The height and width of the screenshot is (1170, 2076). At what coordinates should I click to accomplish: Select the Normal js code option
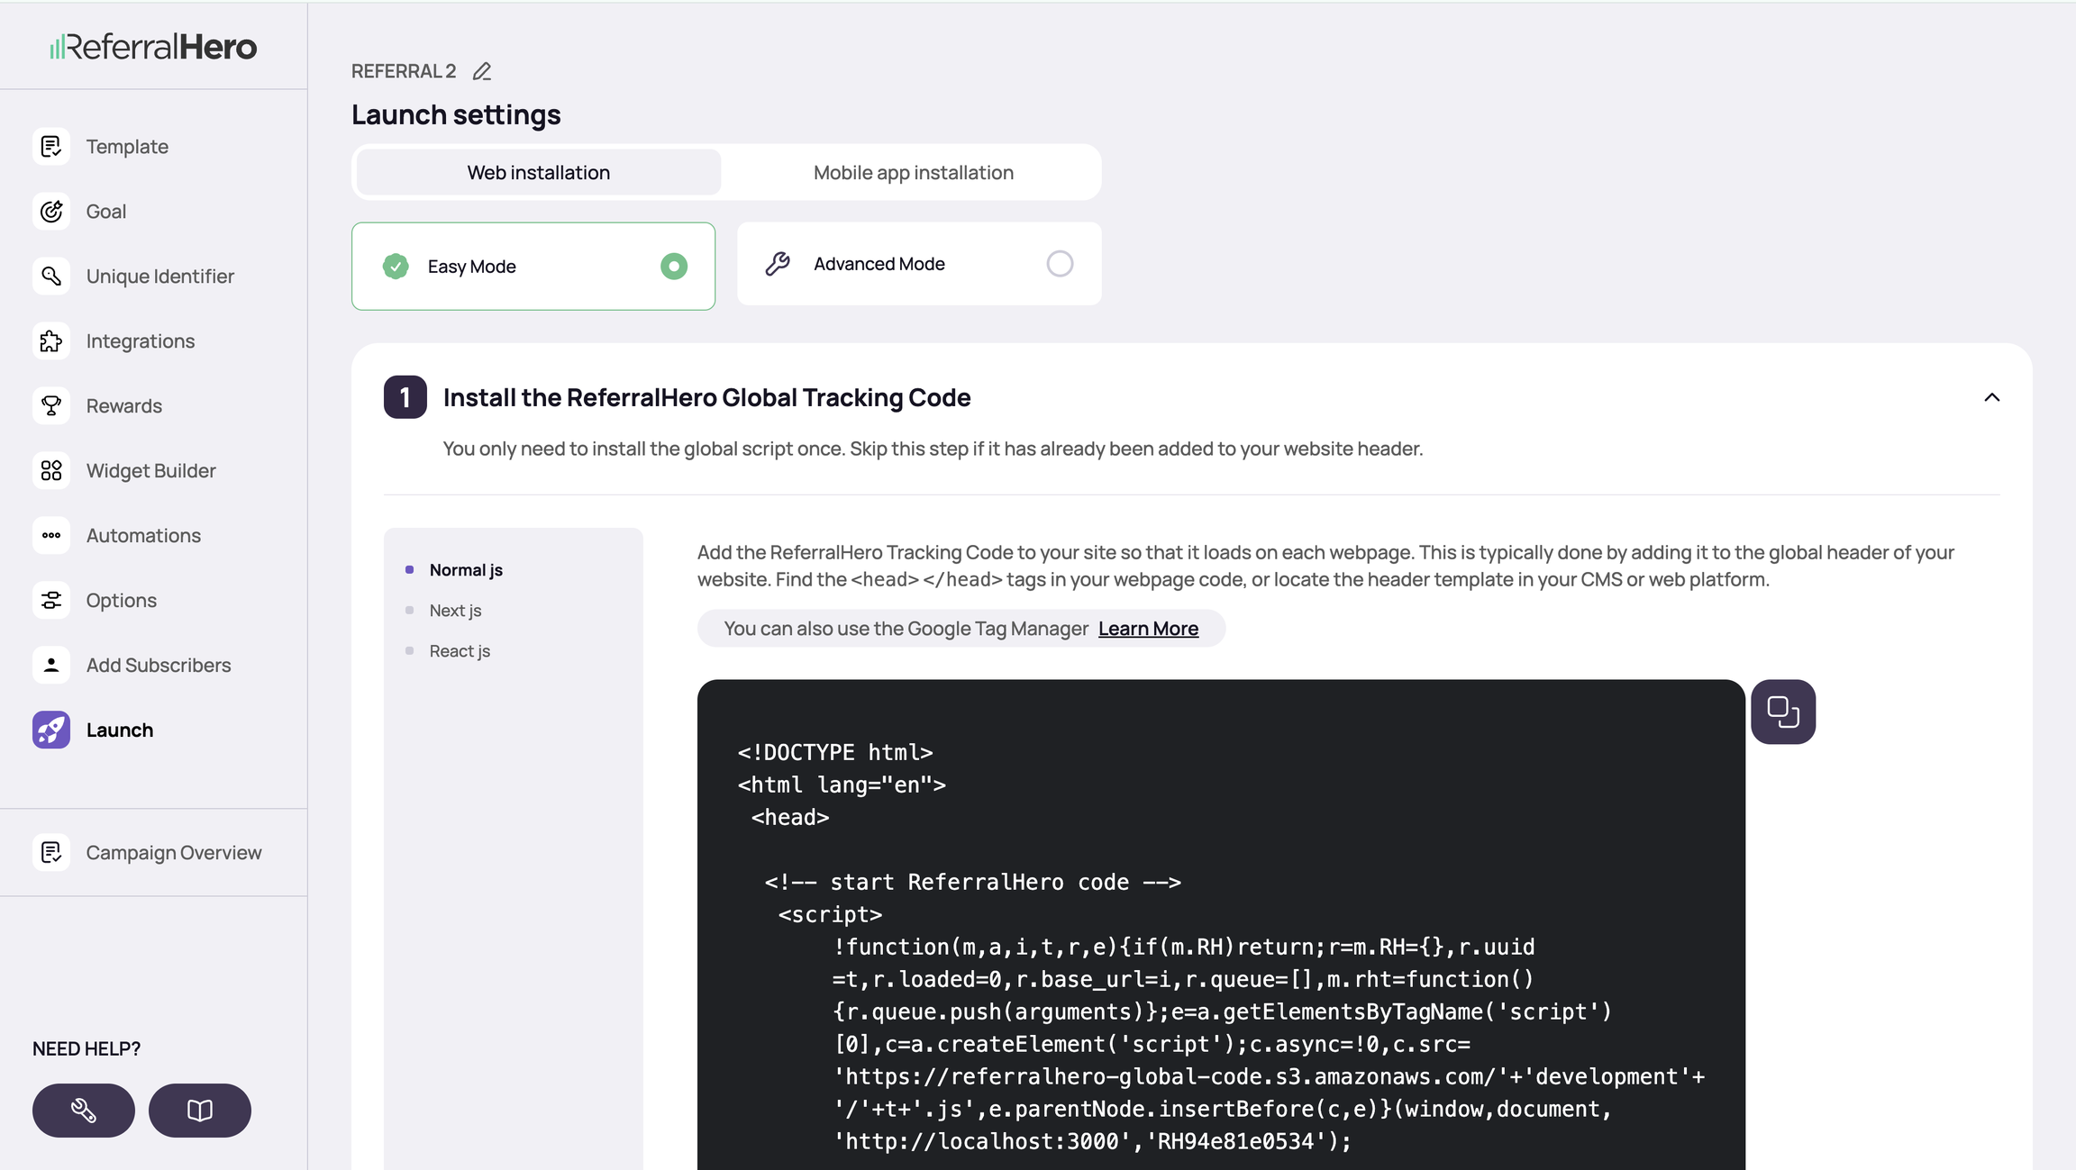[466, 570]
